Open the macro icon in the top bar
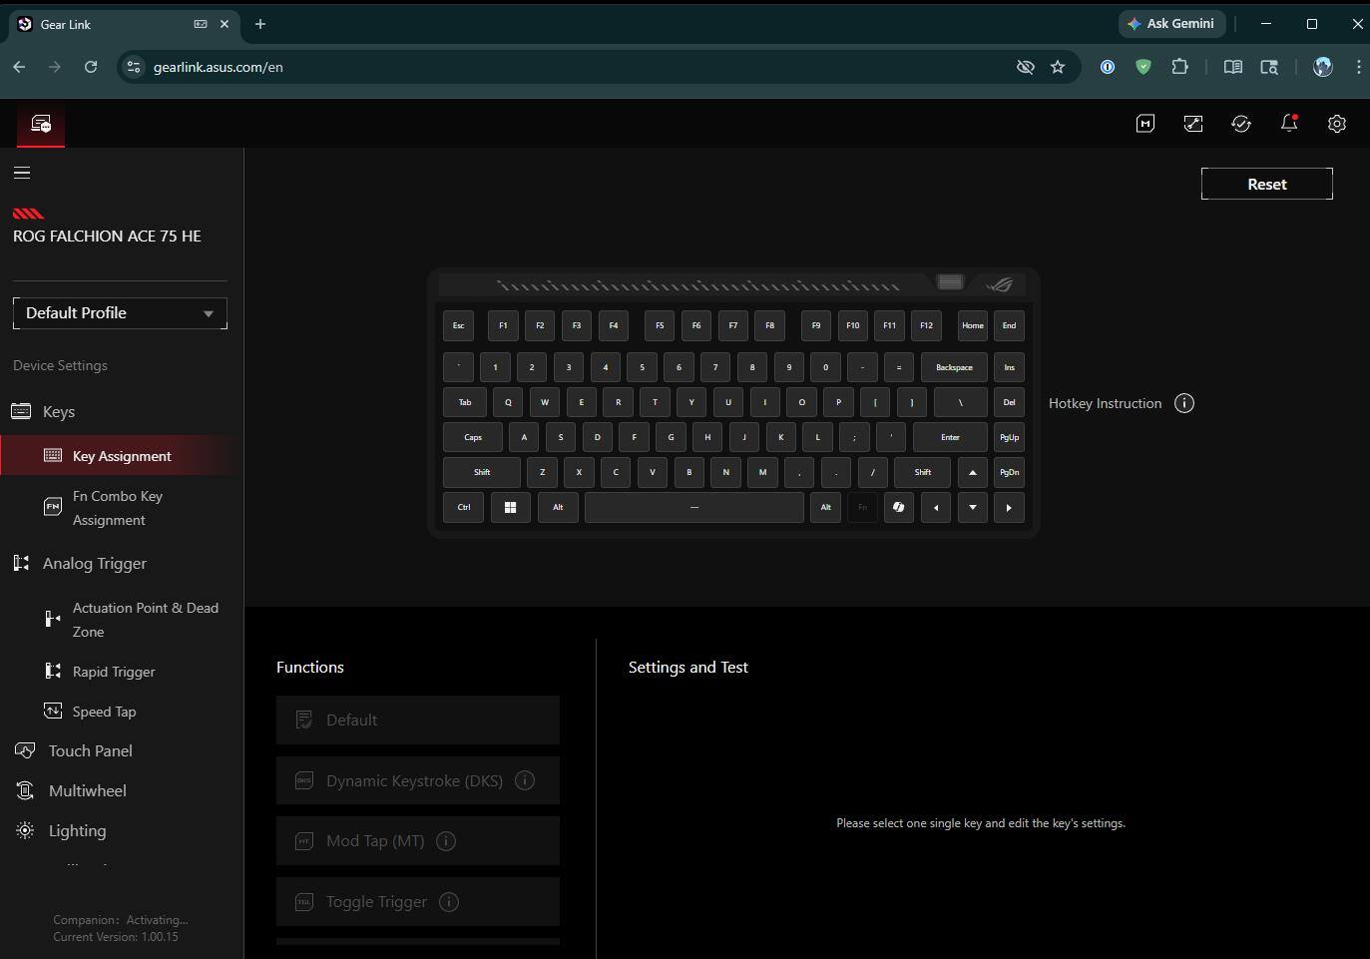1370x959 pixels. click(1145, 124)
